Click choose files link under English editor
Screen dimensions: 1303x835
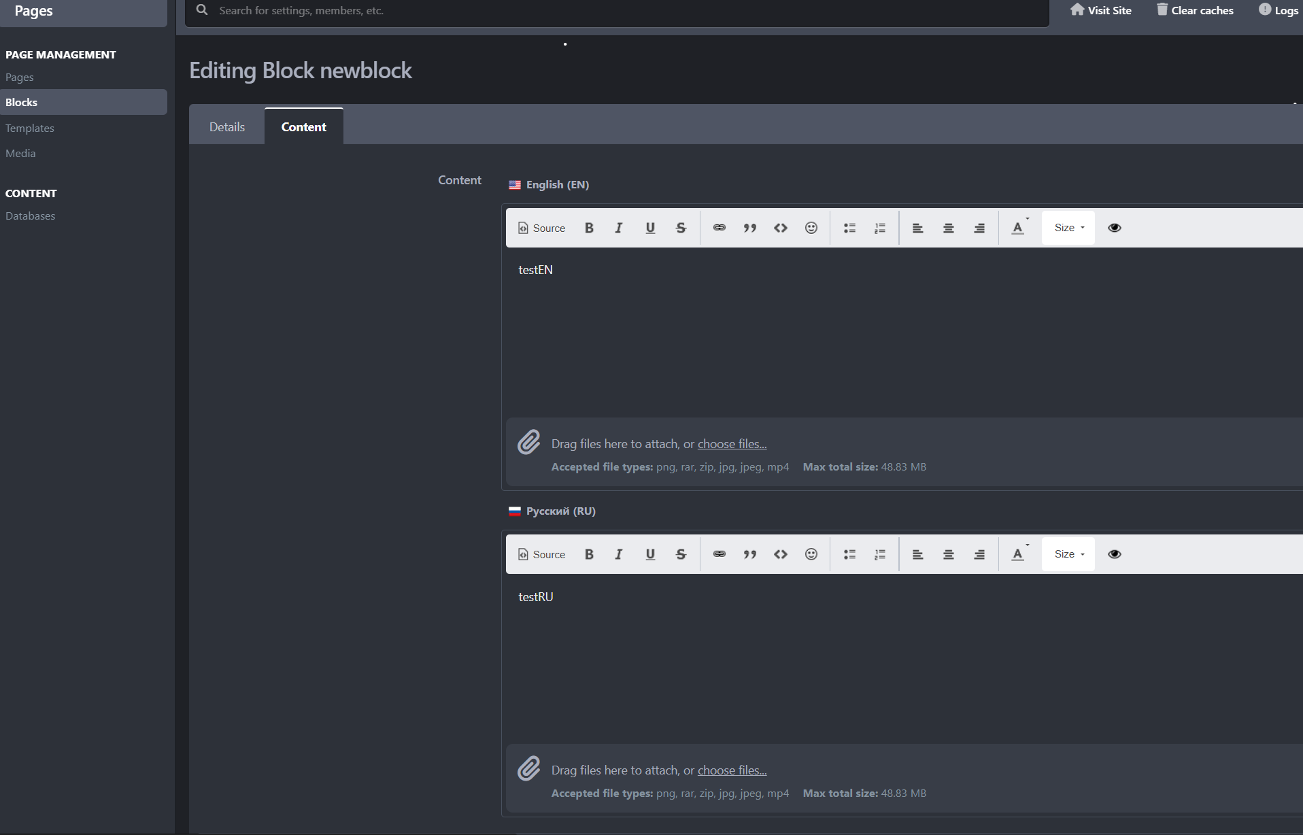[732, 443]
